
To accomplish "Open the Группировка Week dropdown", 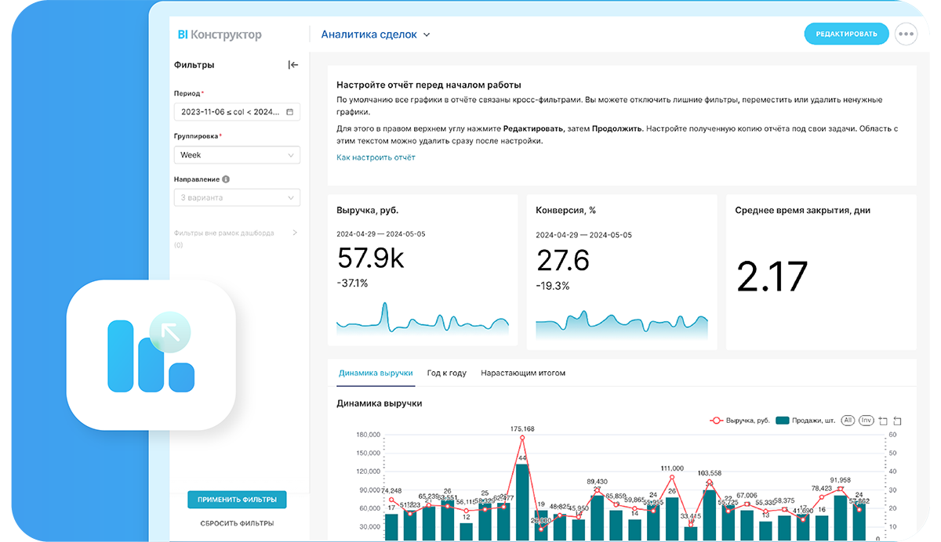I will click(237, 155).
